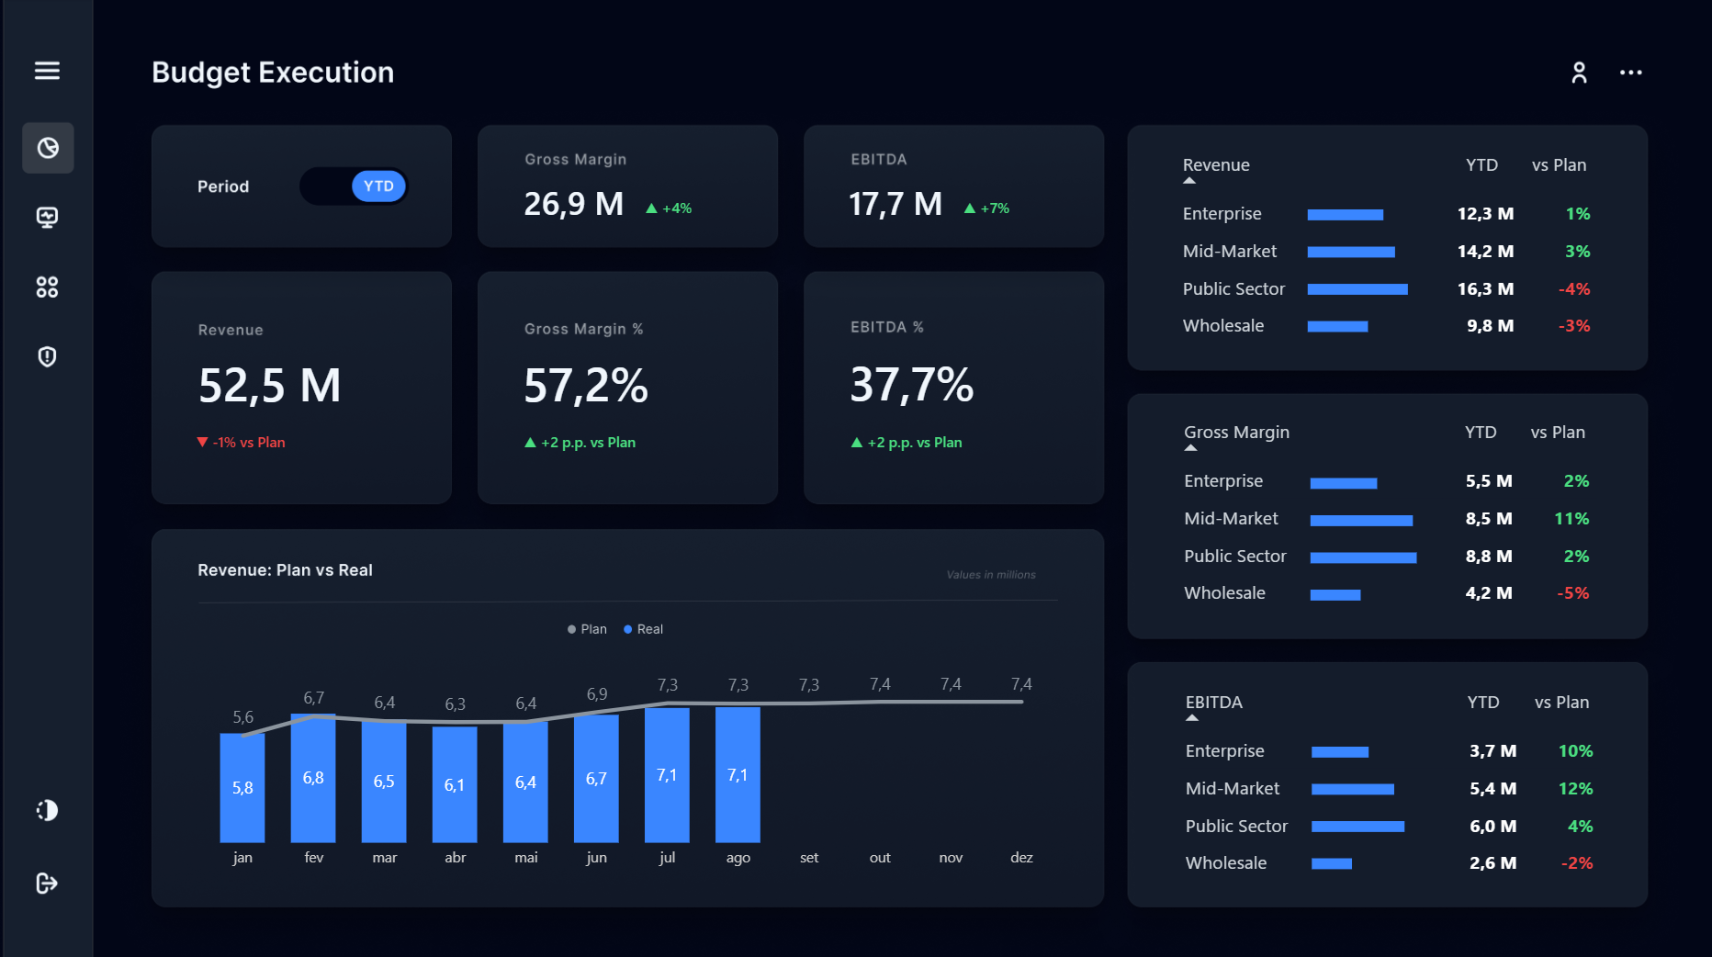Select Mid-Market row in Revenue table
Viewport: 1712px width, 957px height.
1387,252
